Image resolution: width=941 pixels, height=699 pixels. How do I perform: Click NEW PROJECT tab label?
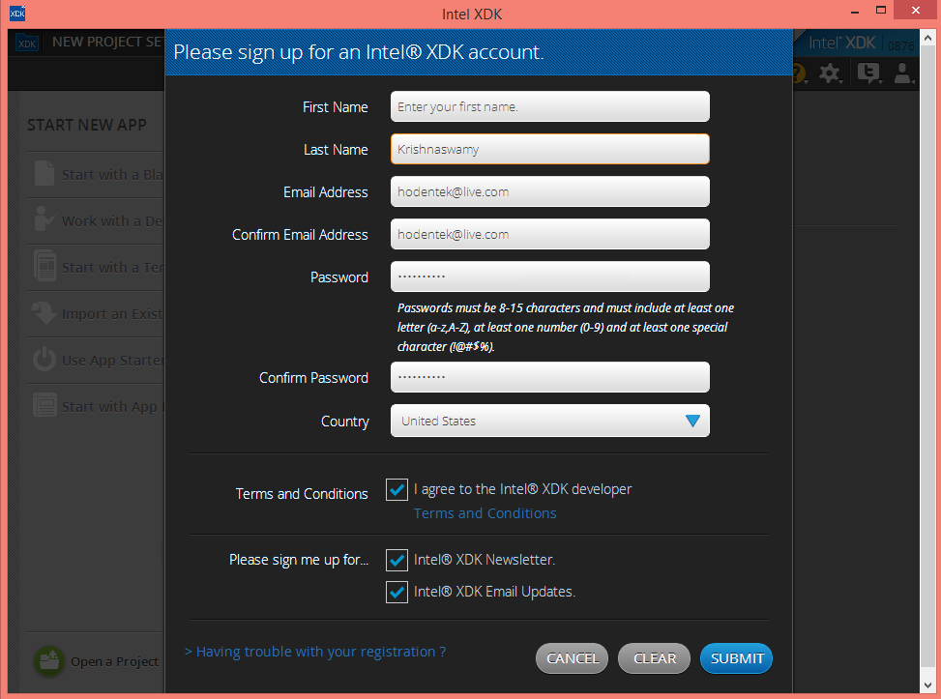point(107,42)
